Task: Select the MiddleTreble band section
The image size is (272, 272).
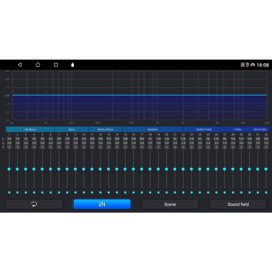Action: click(204, 129)
